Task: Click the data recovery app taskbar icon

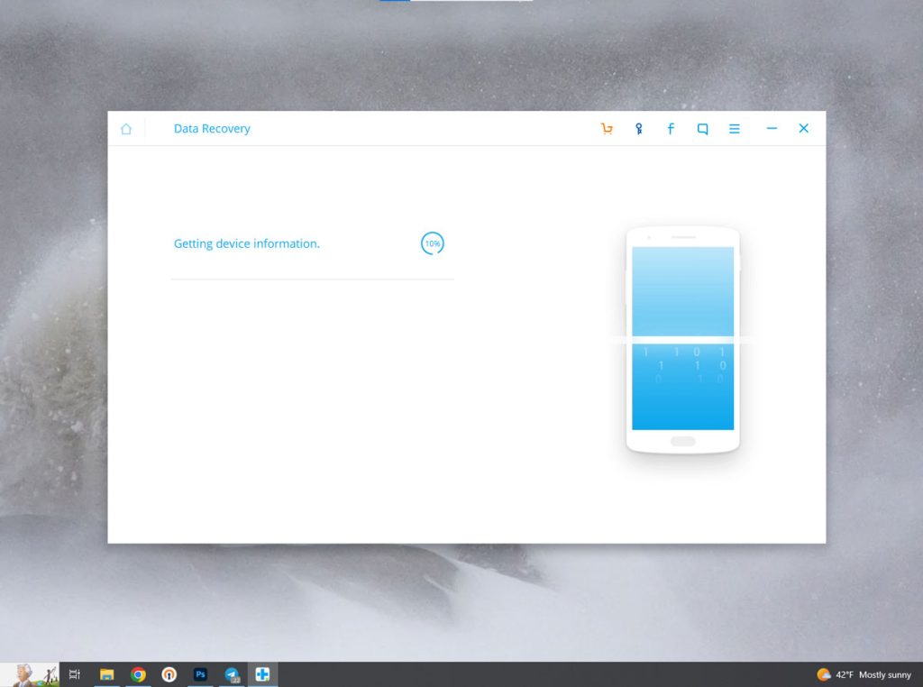Action: 262,674
